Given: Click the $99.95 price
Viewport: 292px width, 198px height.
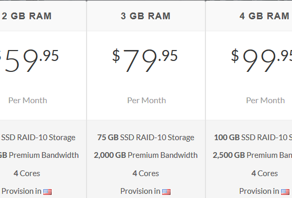Looking at the screenshot, I should point(261,60).
